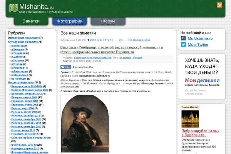Open Германия, весна 2008 trip
231x154 pixels.
click(25, 101)
